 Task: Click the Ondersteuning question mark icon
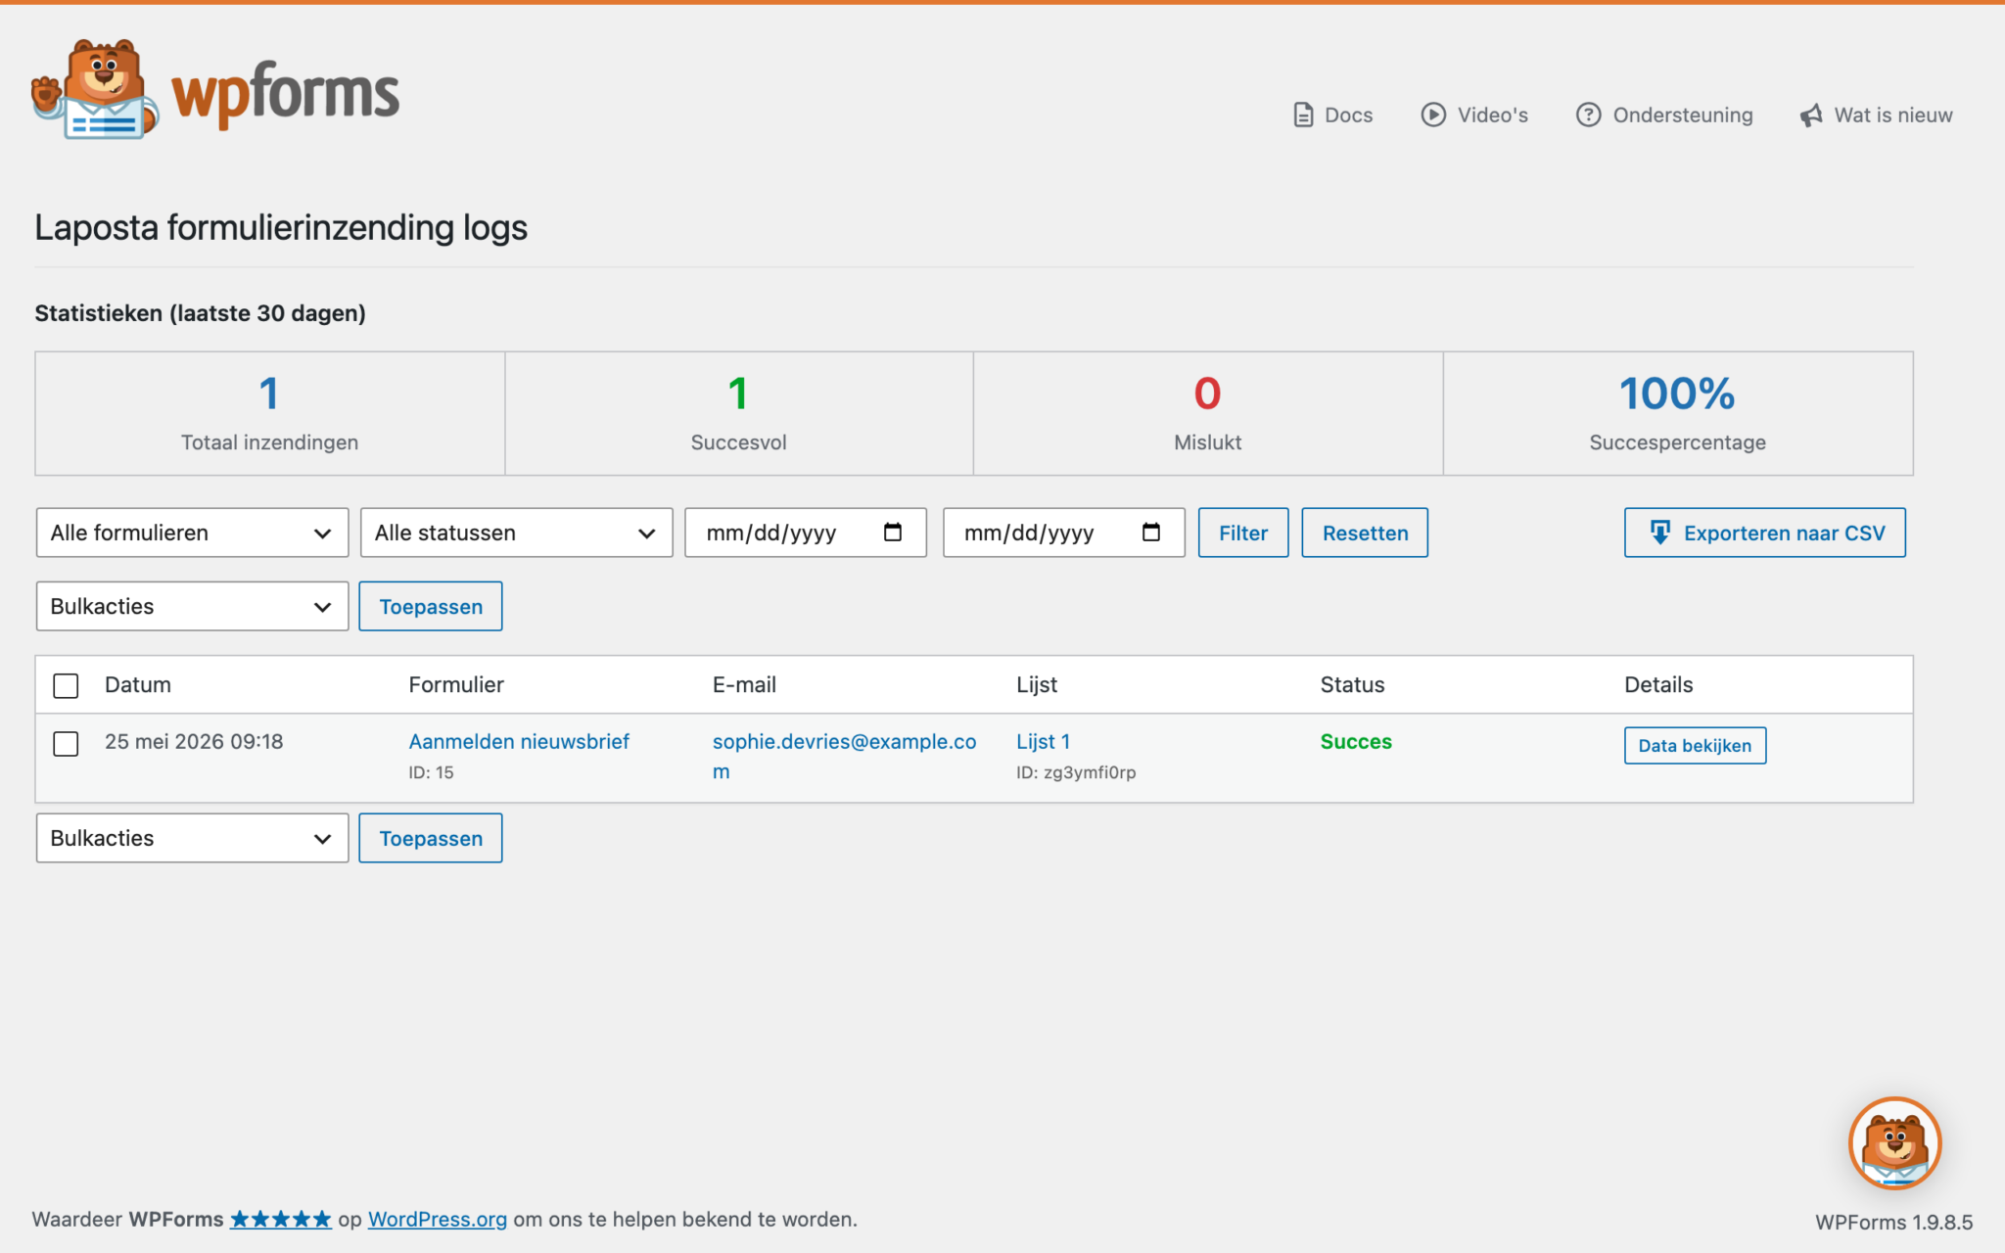pos(1588,116)
